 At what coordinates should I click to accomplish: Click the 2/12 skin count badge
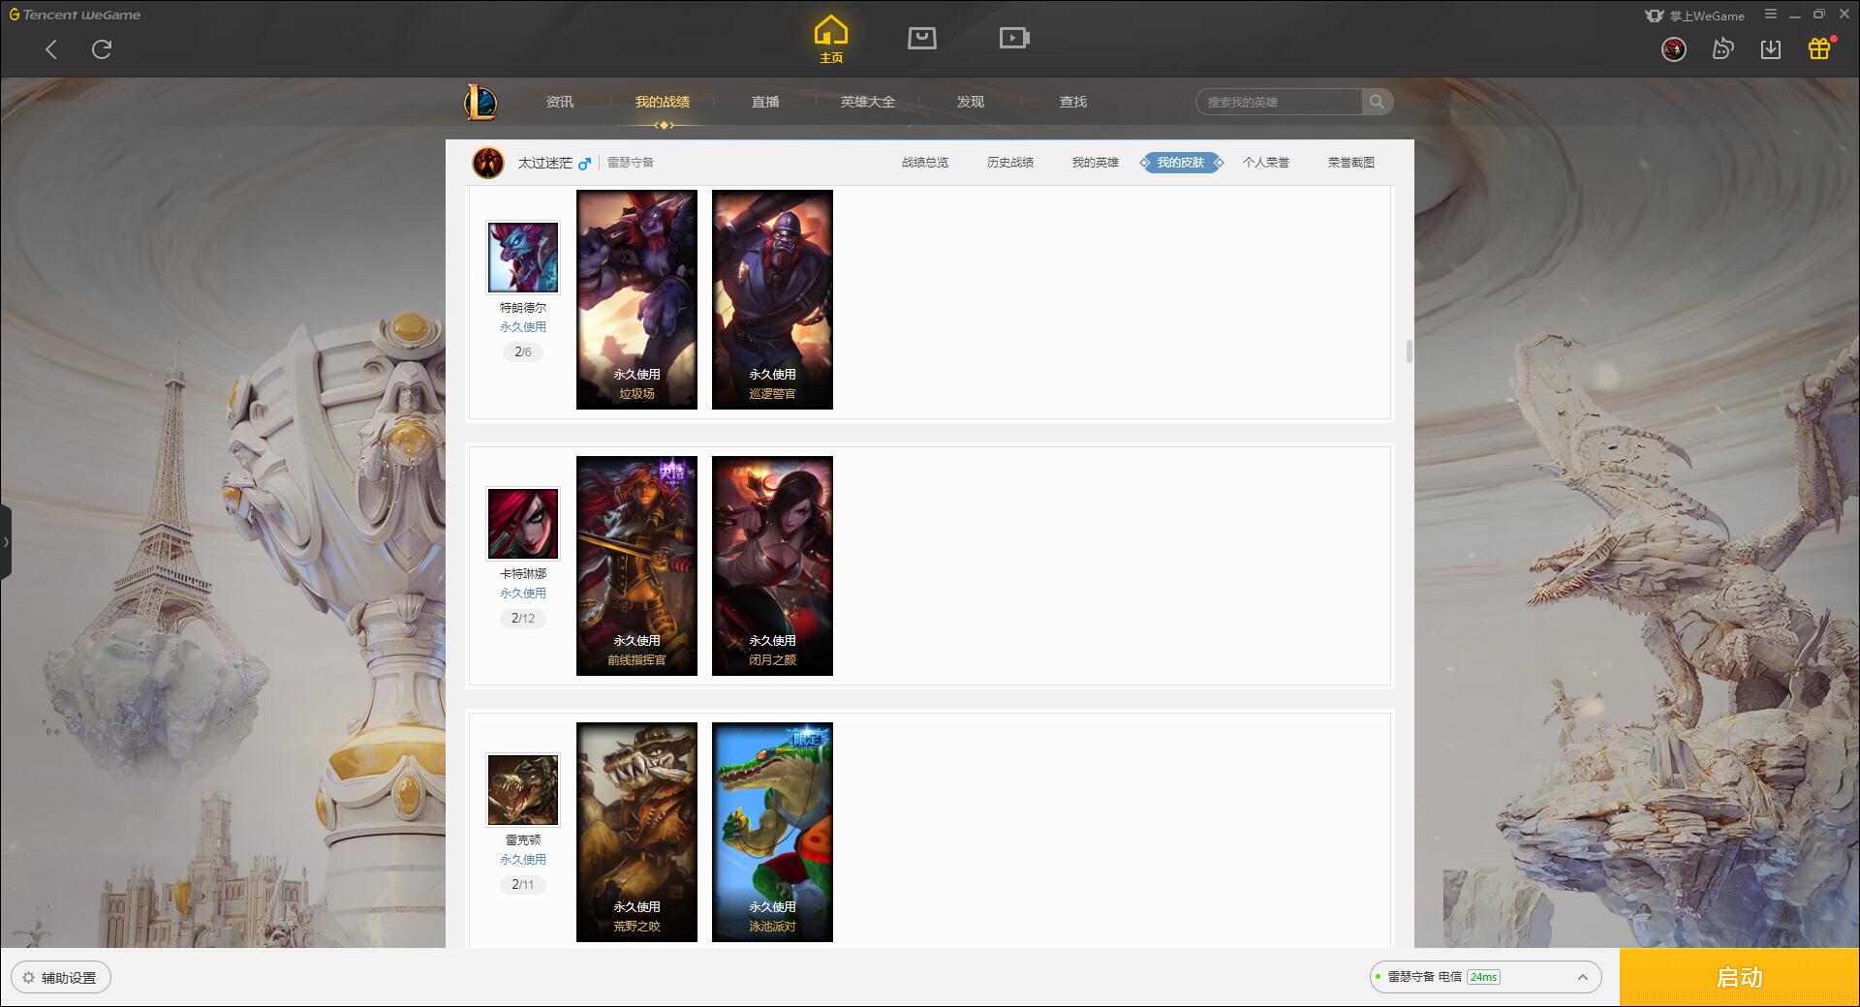[x=523, y=619]
